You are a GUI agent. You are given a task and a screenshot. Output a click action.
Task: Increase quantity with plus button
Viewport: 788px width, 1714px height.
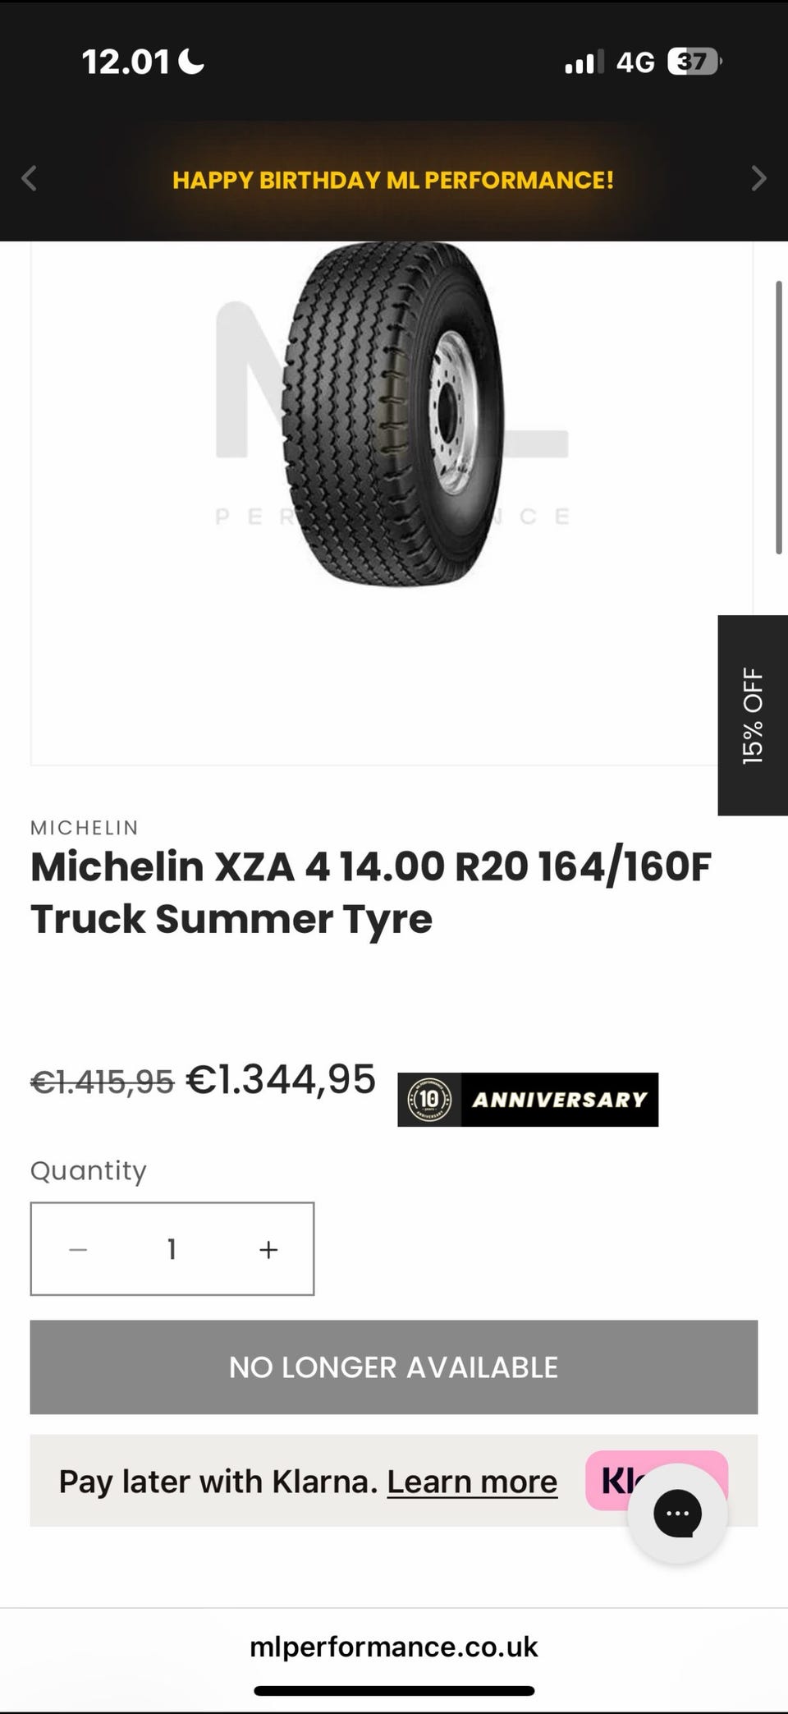pyautogui.click(x=268, y=1249)
